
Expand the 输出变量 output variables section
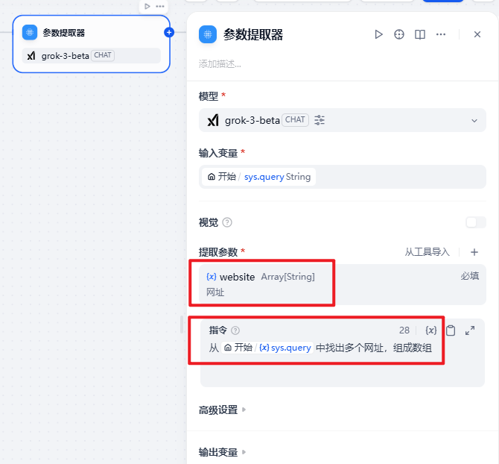pyautogui.click(x=222, y=452)
